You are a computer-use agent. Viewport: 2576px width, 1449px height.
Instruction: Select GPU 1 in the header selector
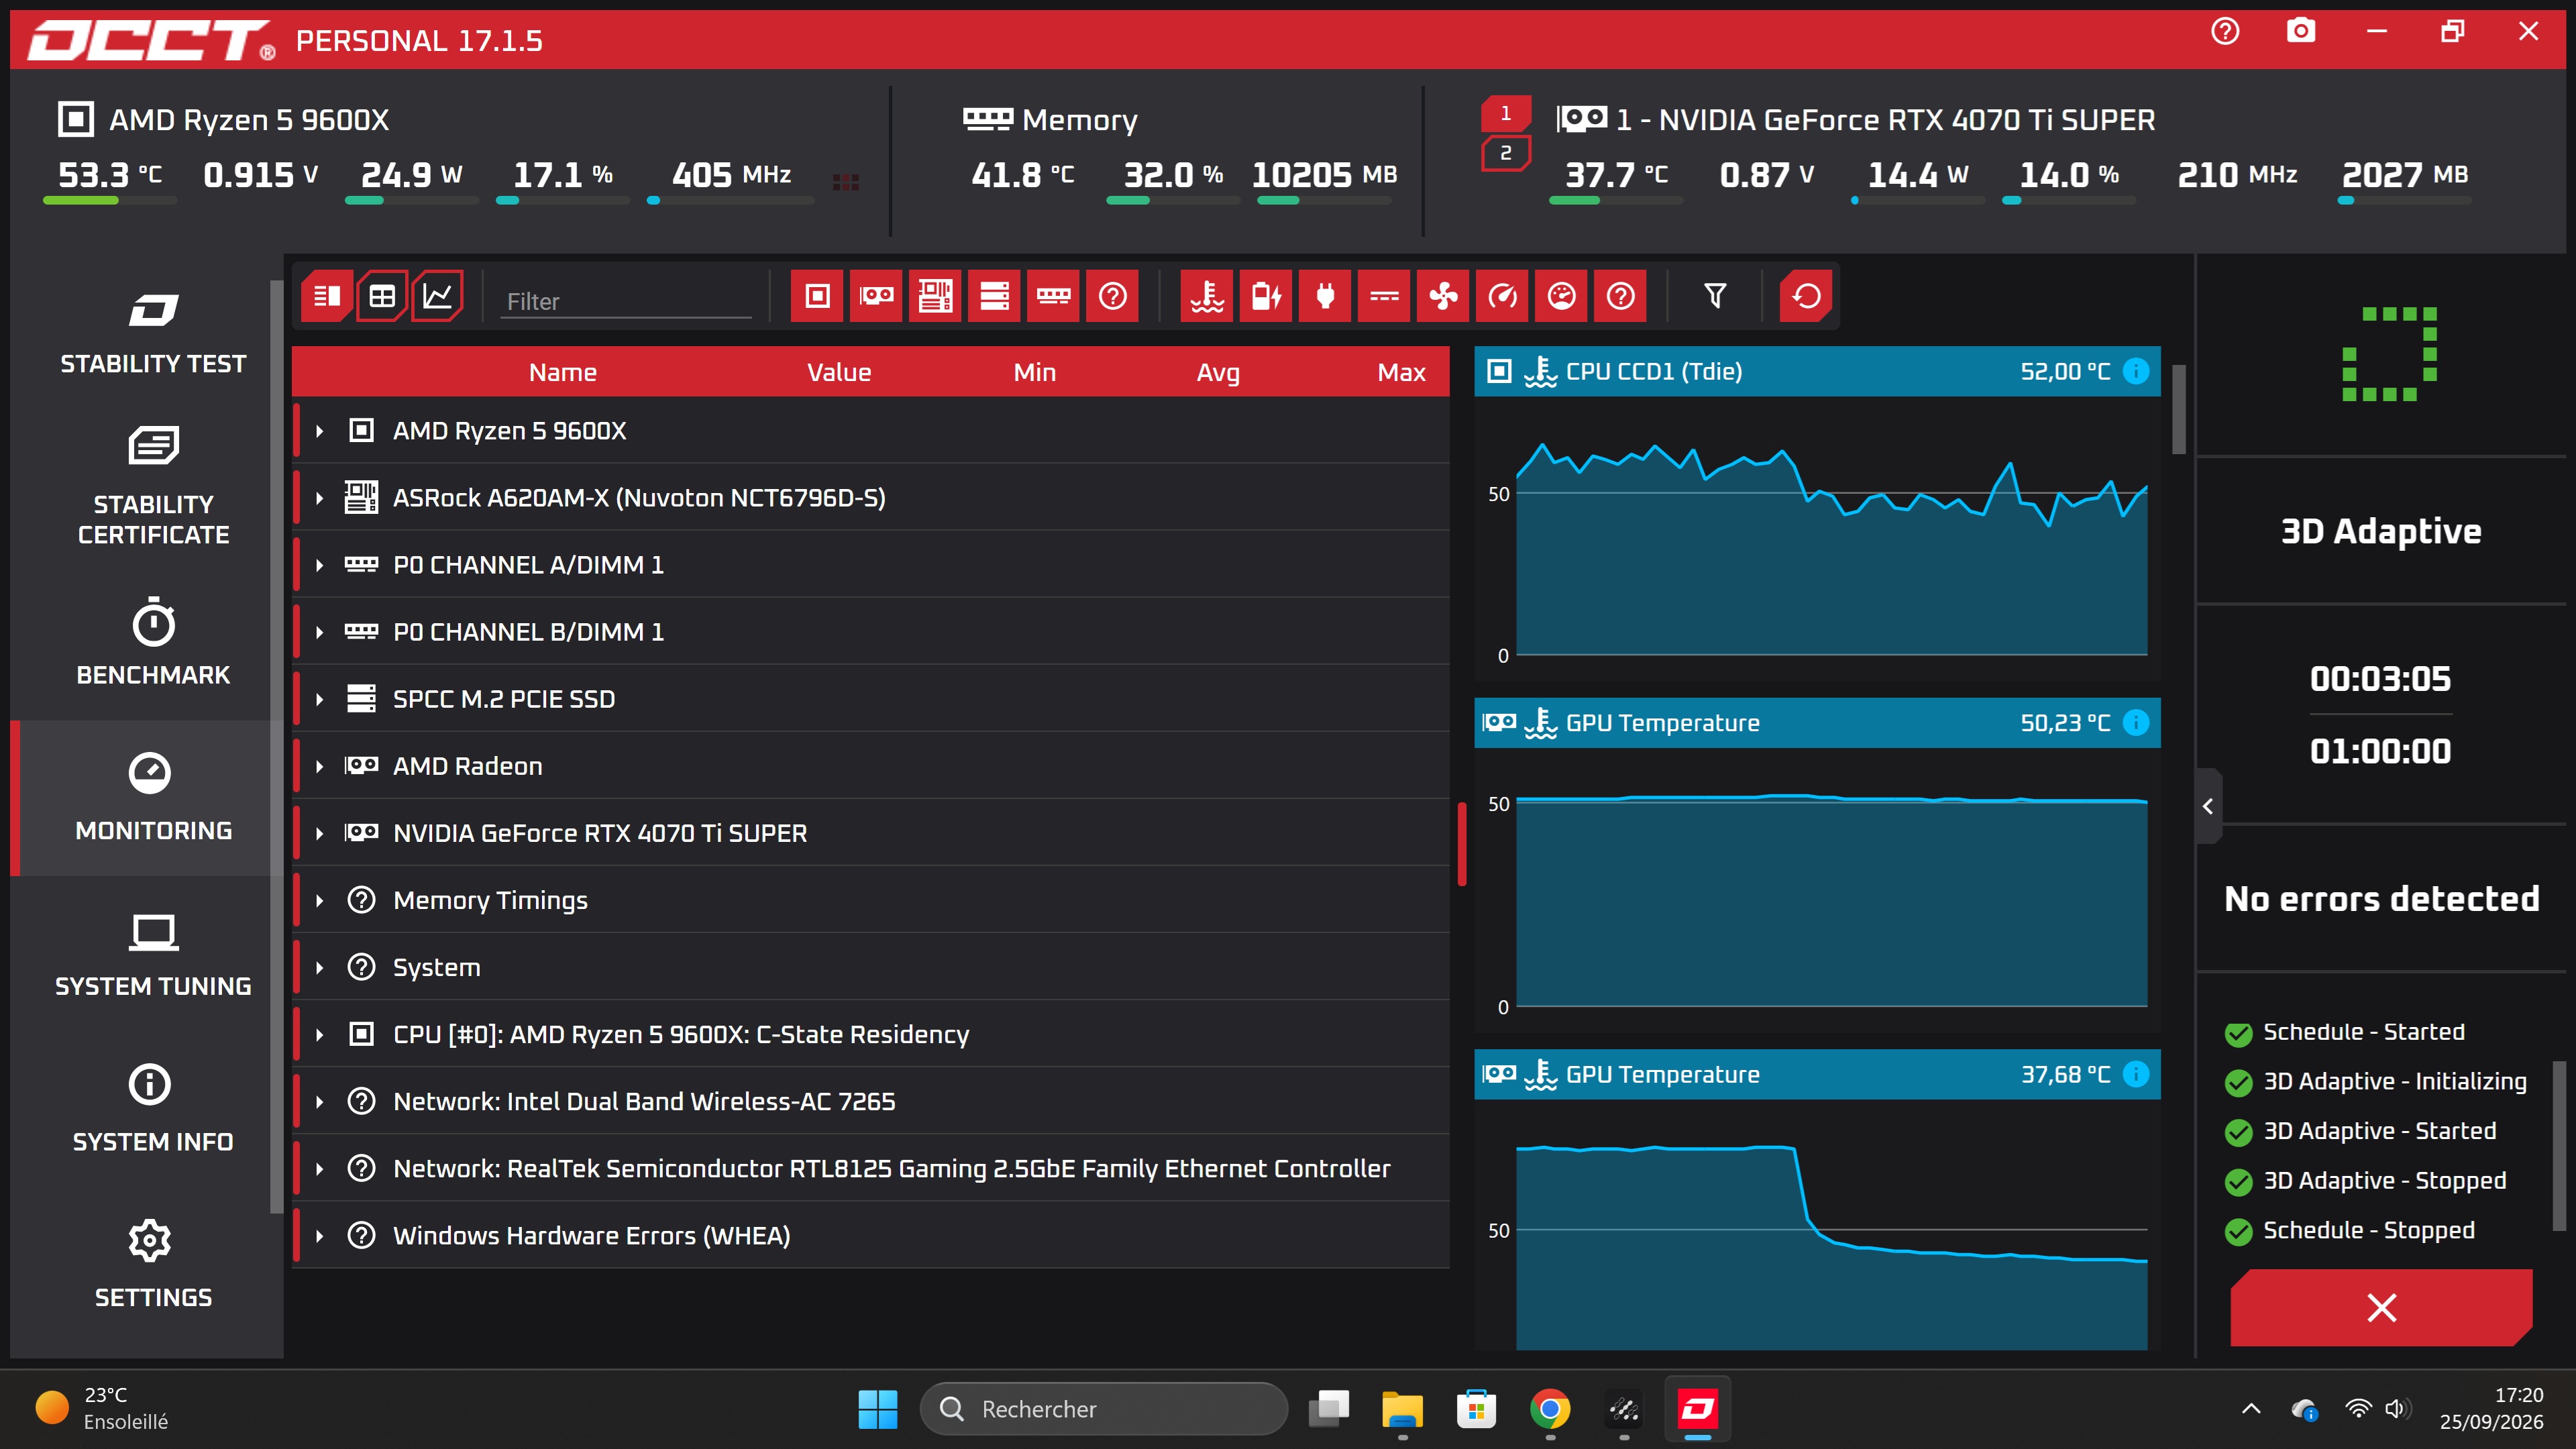pyautogui.click(x=1505, y=113)
